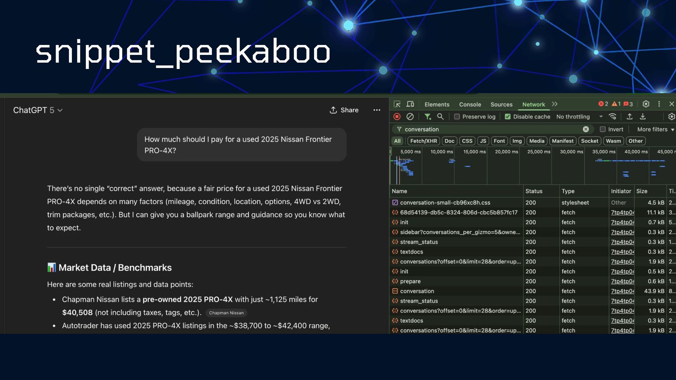676x380 pixels.
Task: Toggle the Fetch/XHR filter chip
Action: 424,141
